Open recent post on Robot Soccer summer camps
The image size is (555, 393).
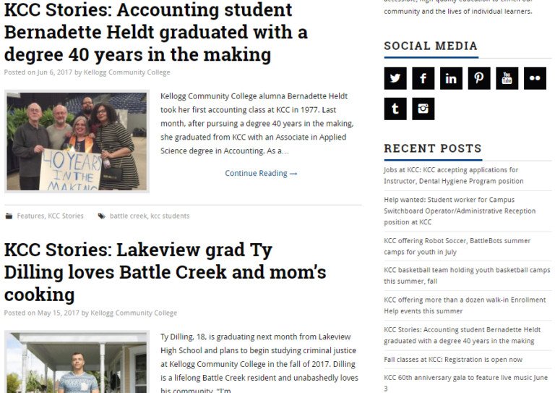tap(457, 246)
